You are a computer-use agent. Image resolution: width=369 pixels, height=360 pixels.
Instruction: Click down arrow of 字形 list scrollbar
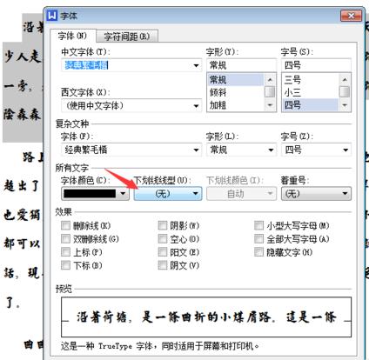tap(270, 105)
